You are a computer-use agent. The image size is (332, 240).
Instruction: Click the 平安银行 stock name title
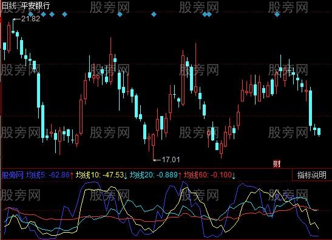[35, 5]
